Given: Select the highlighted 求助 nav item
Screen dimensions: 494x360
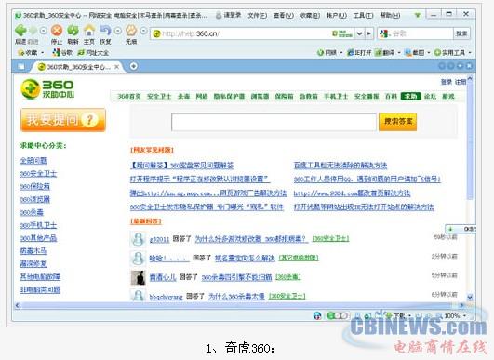Looking at the screenshot, I should click(411, 97).
